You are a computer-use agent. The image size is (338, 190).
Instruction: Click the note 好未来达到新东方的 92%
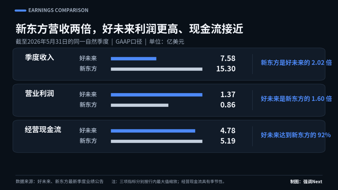[296, 135]
